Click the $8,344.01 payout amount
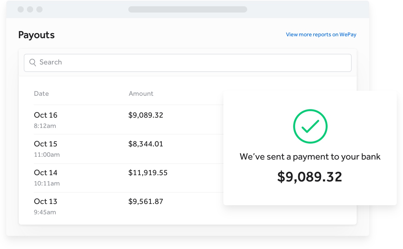The width and height of the screenshot is (403, 249). point(146,144)
